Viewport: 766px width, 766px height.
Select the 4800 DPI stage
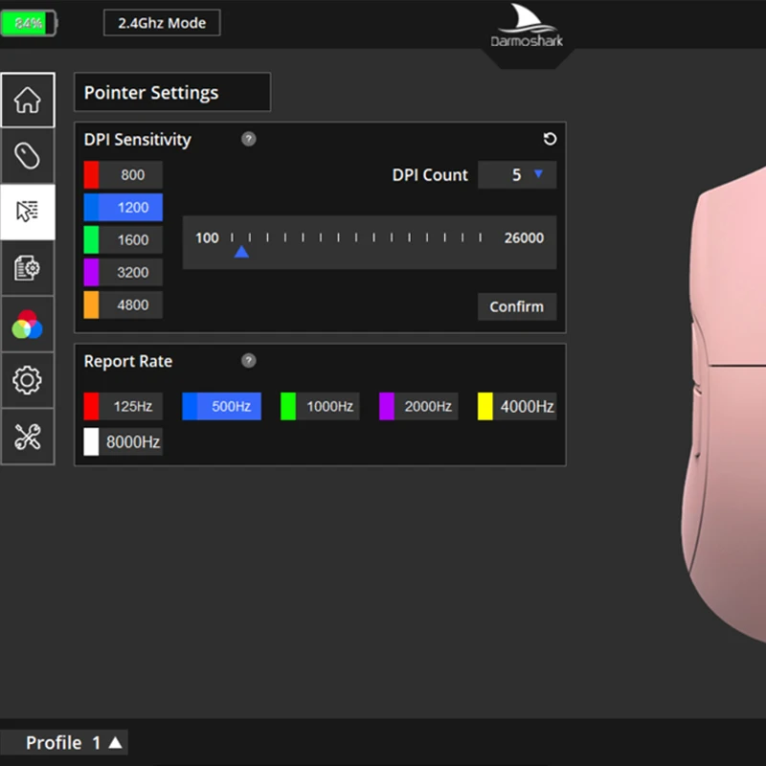click(124, 304)
